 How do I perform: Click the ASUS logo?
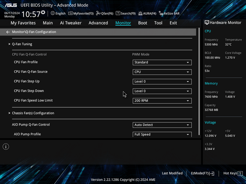pyautogui.click(x=11, y=5)
